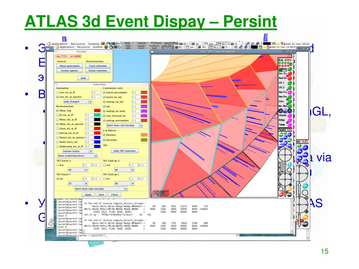The width and height of the screenshot is (359, 269).
Task: Toggle the tile calorimeter checkbox
Action: (104, 106)
